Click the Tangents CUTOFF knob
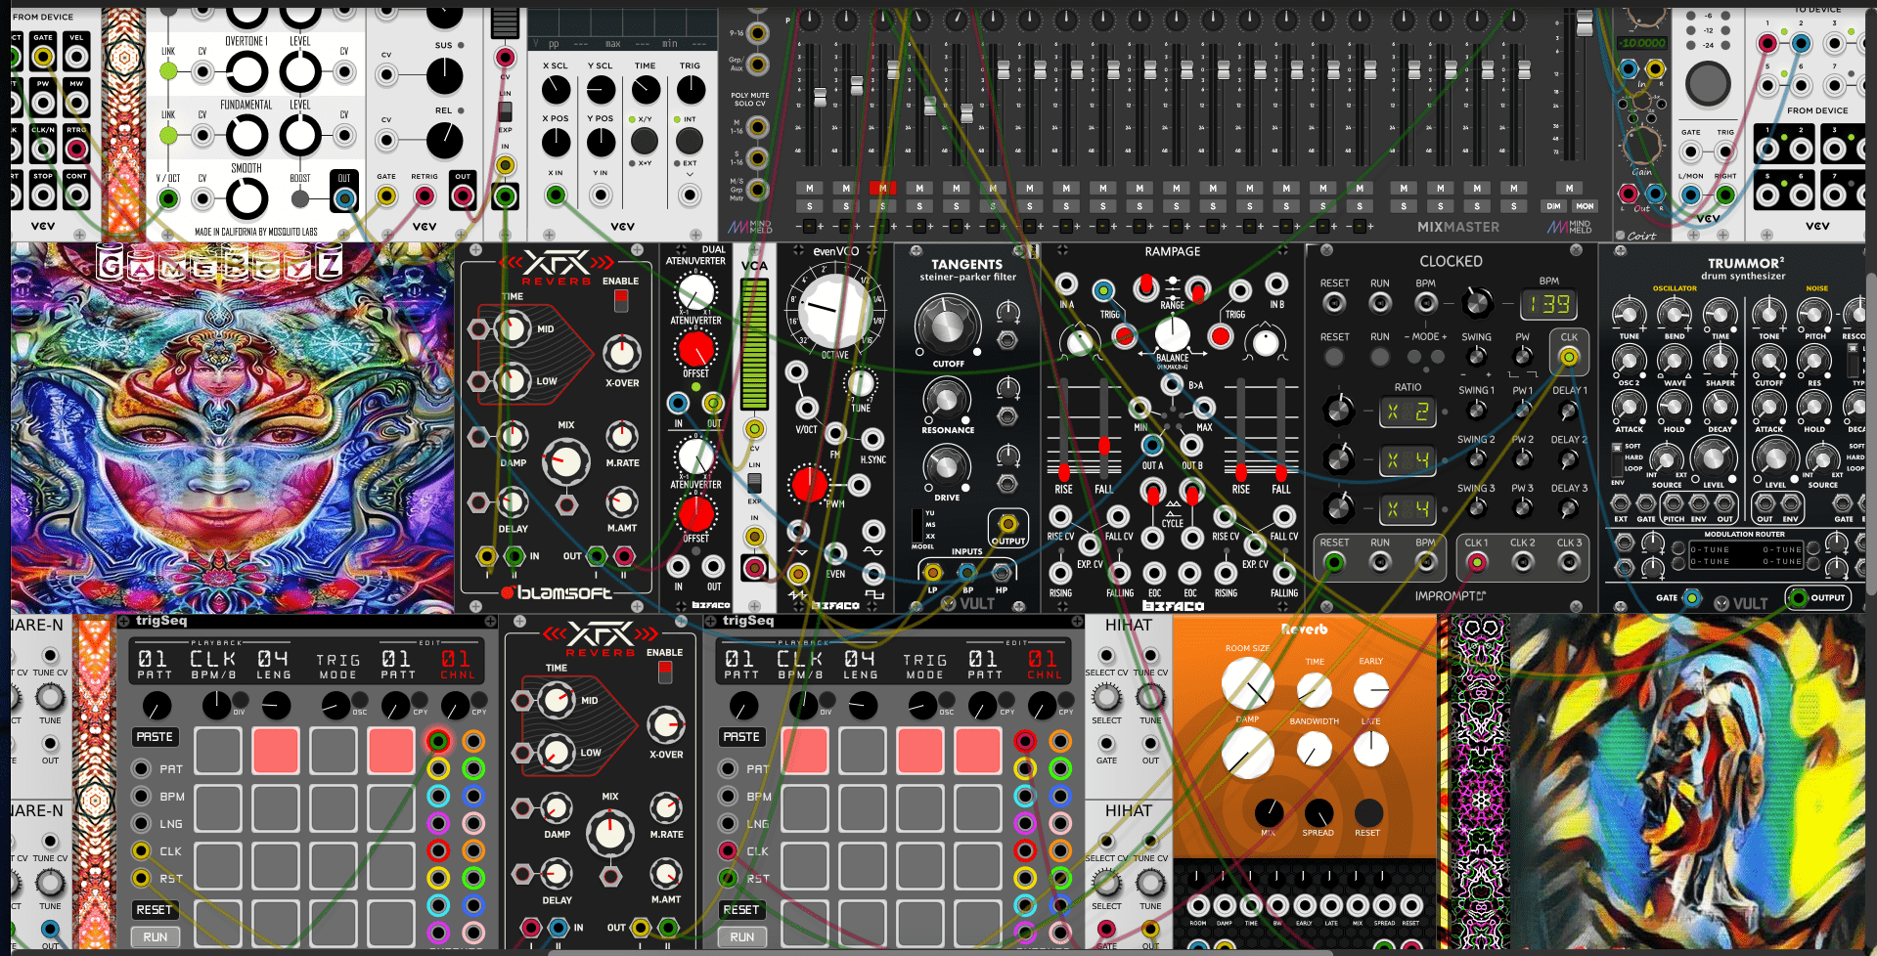 coord(947,326)
